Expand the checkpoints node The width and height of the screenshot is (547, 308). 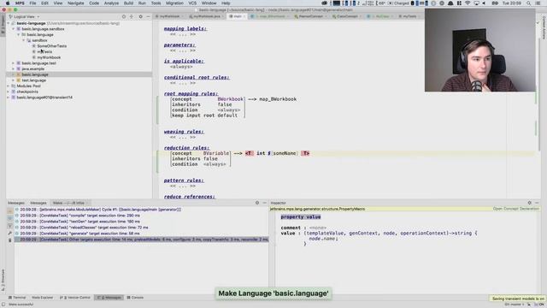coord(9,92)
